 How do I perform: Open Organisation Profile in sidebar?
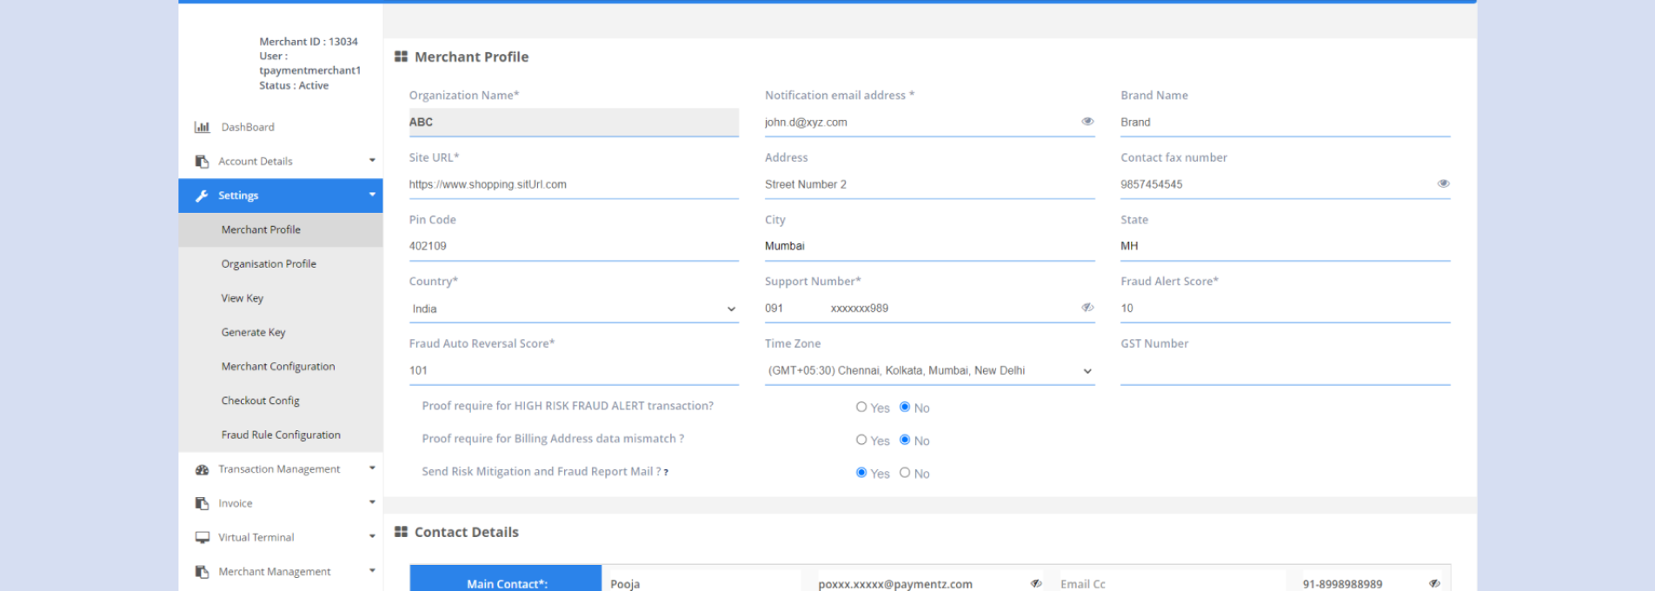tap(269, 264)
